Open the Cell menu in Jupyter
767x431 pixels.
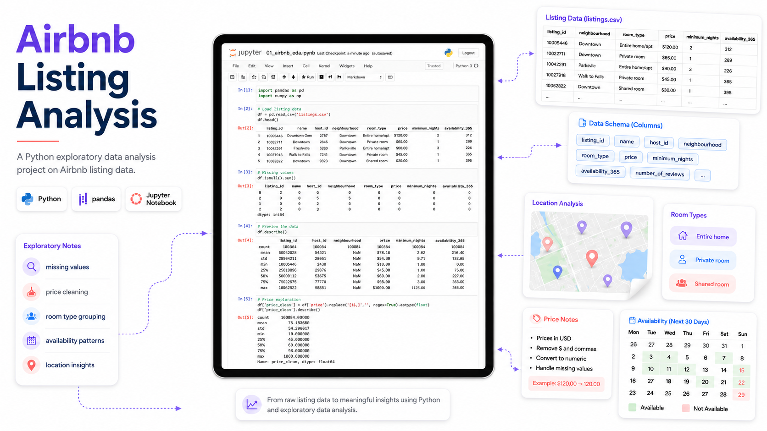tap(306, 66)
